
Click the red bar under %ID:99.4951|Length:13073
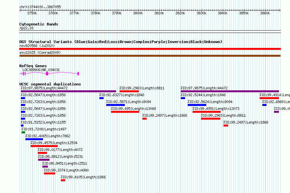(x=206, y=112)
